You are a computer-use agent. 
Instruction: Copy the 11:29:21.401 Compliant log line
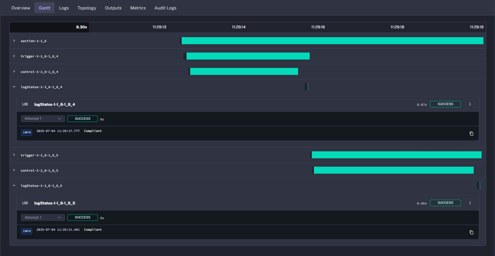(x=471, y=233)
